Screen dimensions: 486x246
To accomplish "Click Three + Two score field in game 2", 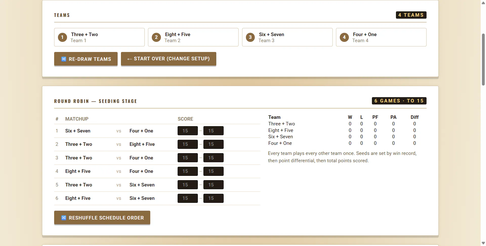I will tap(188, 144).
